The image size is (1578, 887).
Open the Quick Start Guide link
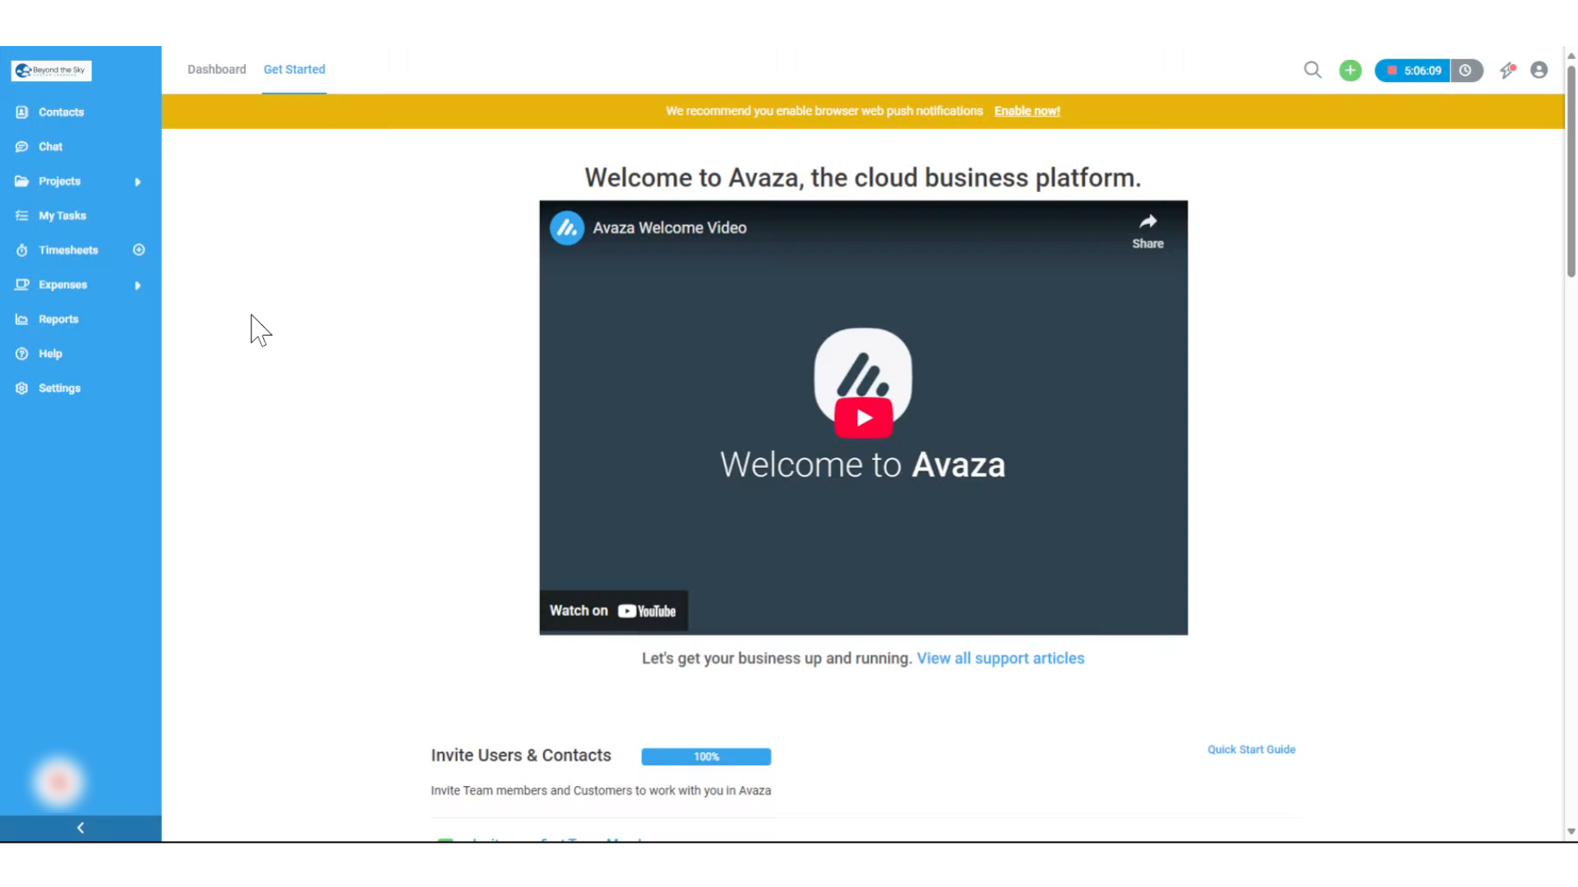click(x=1251, y=750)
